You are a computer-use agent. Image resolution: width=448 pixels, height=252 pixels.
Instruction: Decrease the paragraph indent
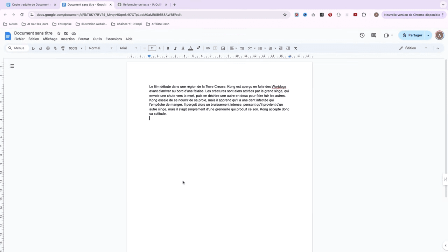280,48
